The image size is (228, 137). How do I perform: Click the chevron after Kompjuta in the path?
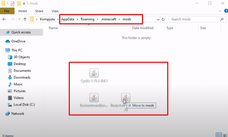58,19
